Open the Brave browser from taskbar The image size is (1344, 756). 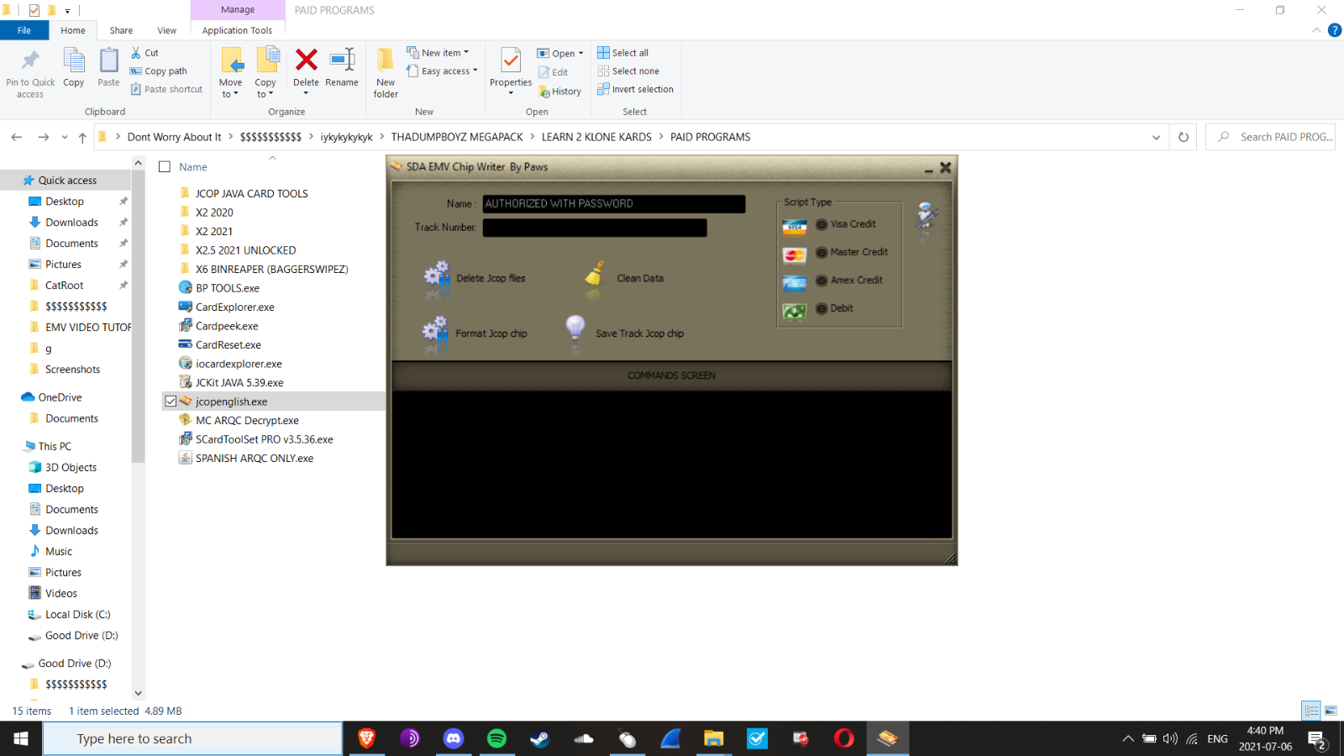click(366, 738)
